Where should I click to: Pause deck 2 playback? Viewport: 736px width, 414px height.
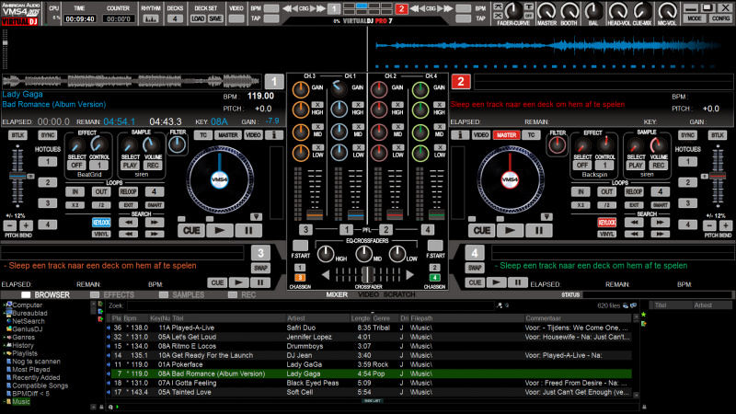tap(538, 231)
